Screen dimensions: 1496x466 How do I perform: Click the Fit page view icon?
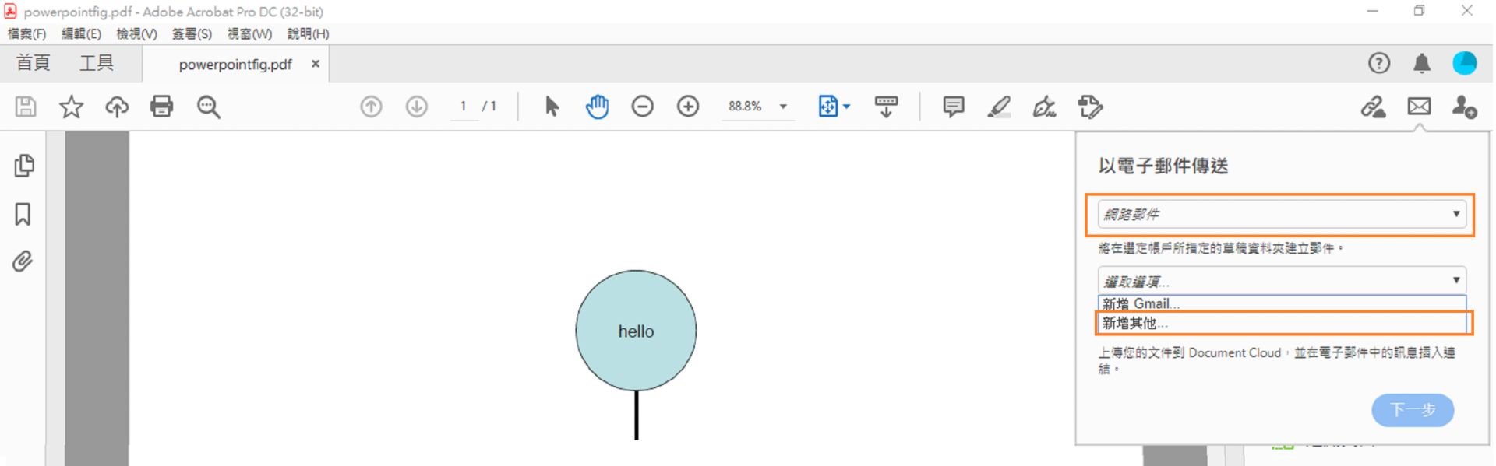tap(827, 107)
